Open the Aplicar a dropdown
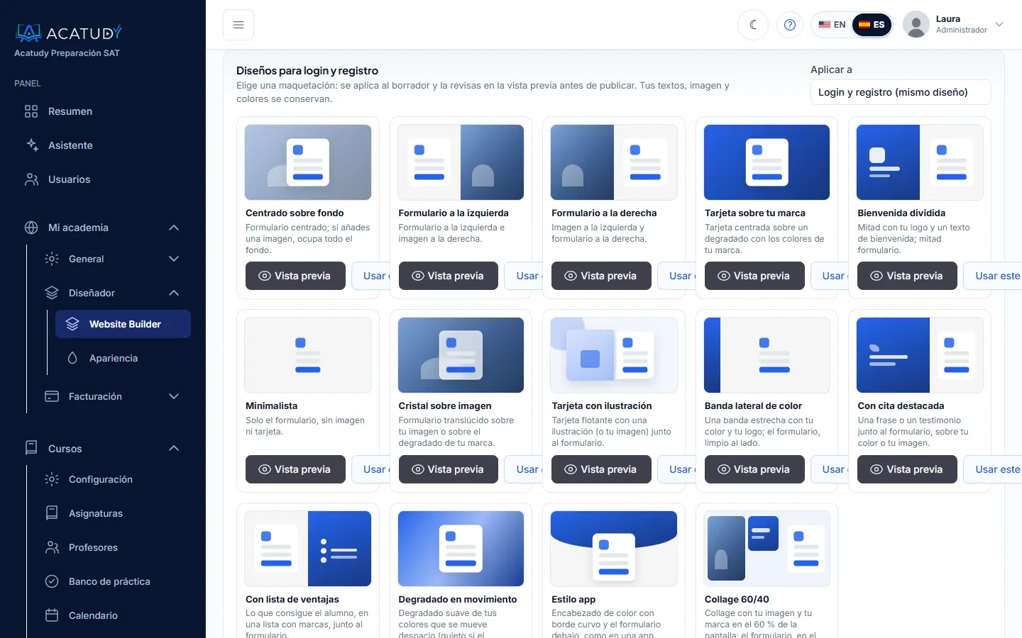Screen dimensions: 1022x638 (901, 92)
